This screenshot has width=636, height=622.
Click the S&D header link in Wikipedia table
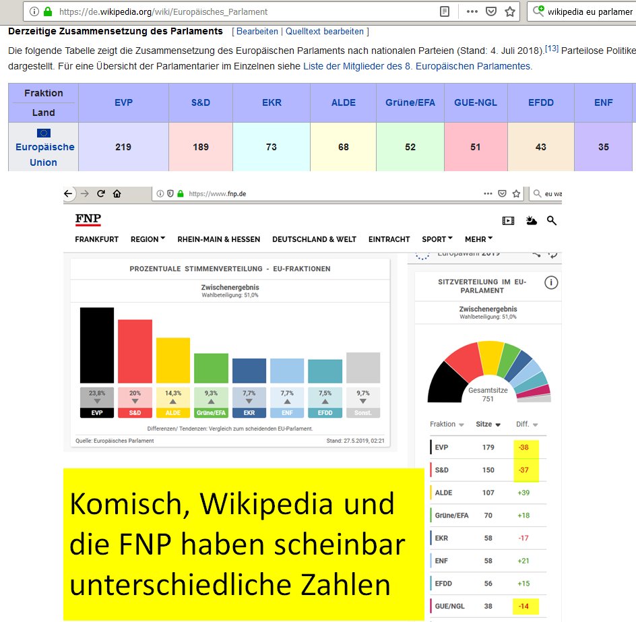pyautogui.click(x=201, y=102)
